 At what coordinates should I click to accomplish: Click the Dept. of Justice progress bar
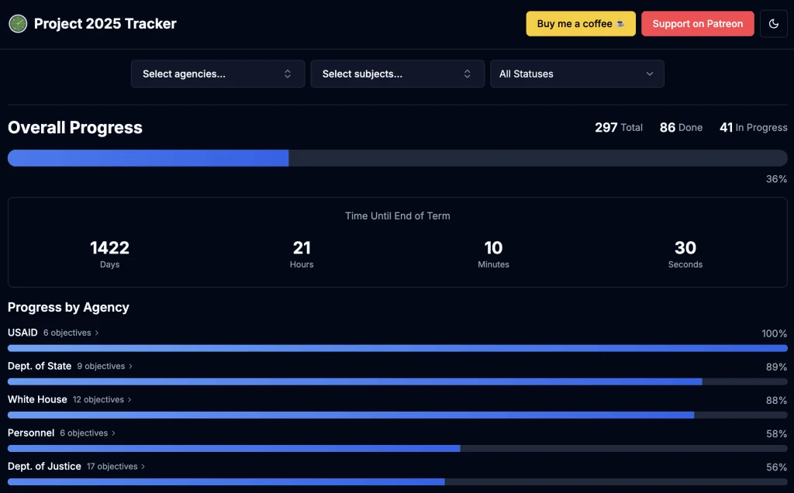coord(398,482)
